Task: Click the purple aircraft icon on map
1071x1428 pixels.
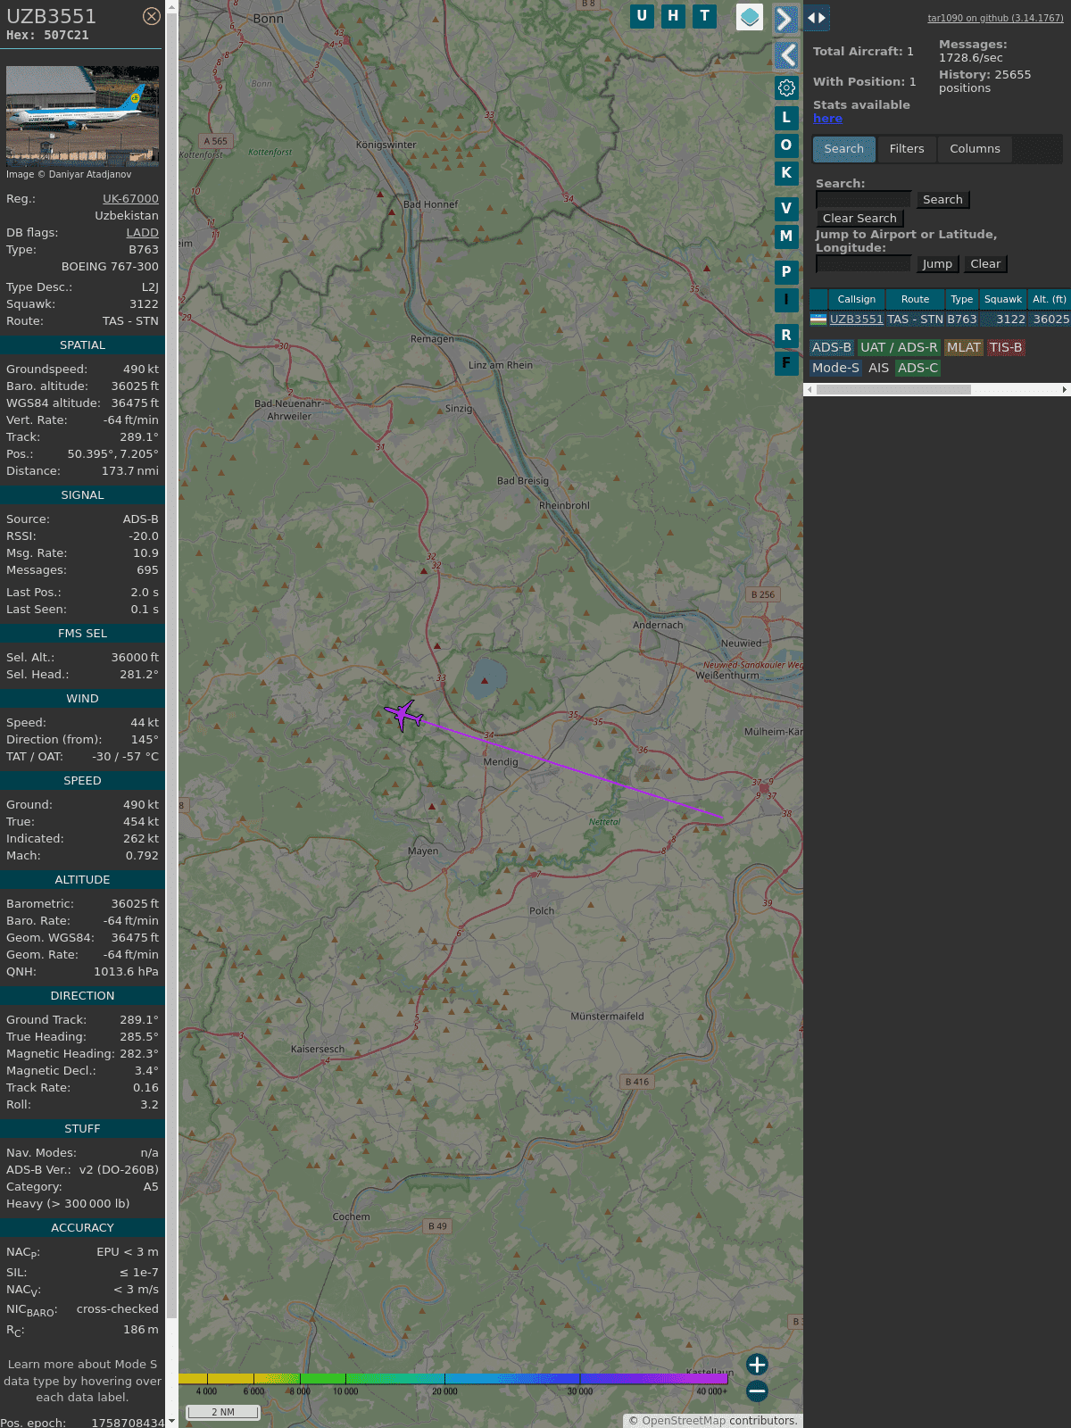Action: [x=403, y=714]
